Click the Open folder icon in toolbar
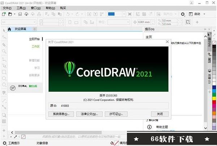Image resolution: width=217 pixels, height=146 pixels. 10,14
